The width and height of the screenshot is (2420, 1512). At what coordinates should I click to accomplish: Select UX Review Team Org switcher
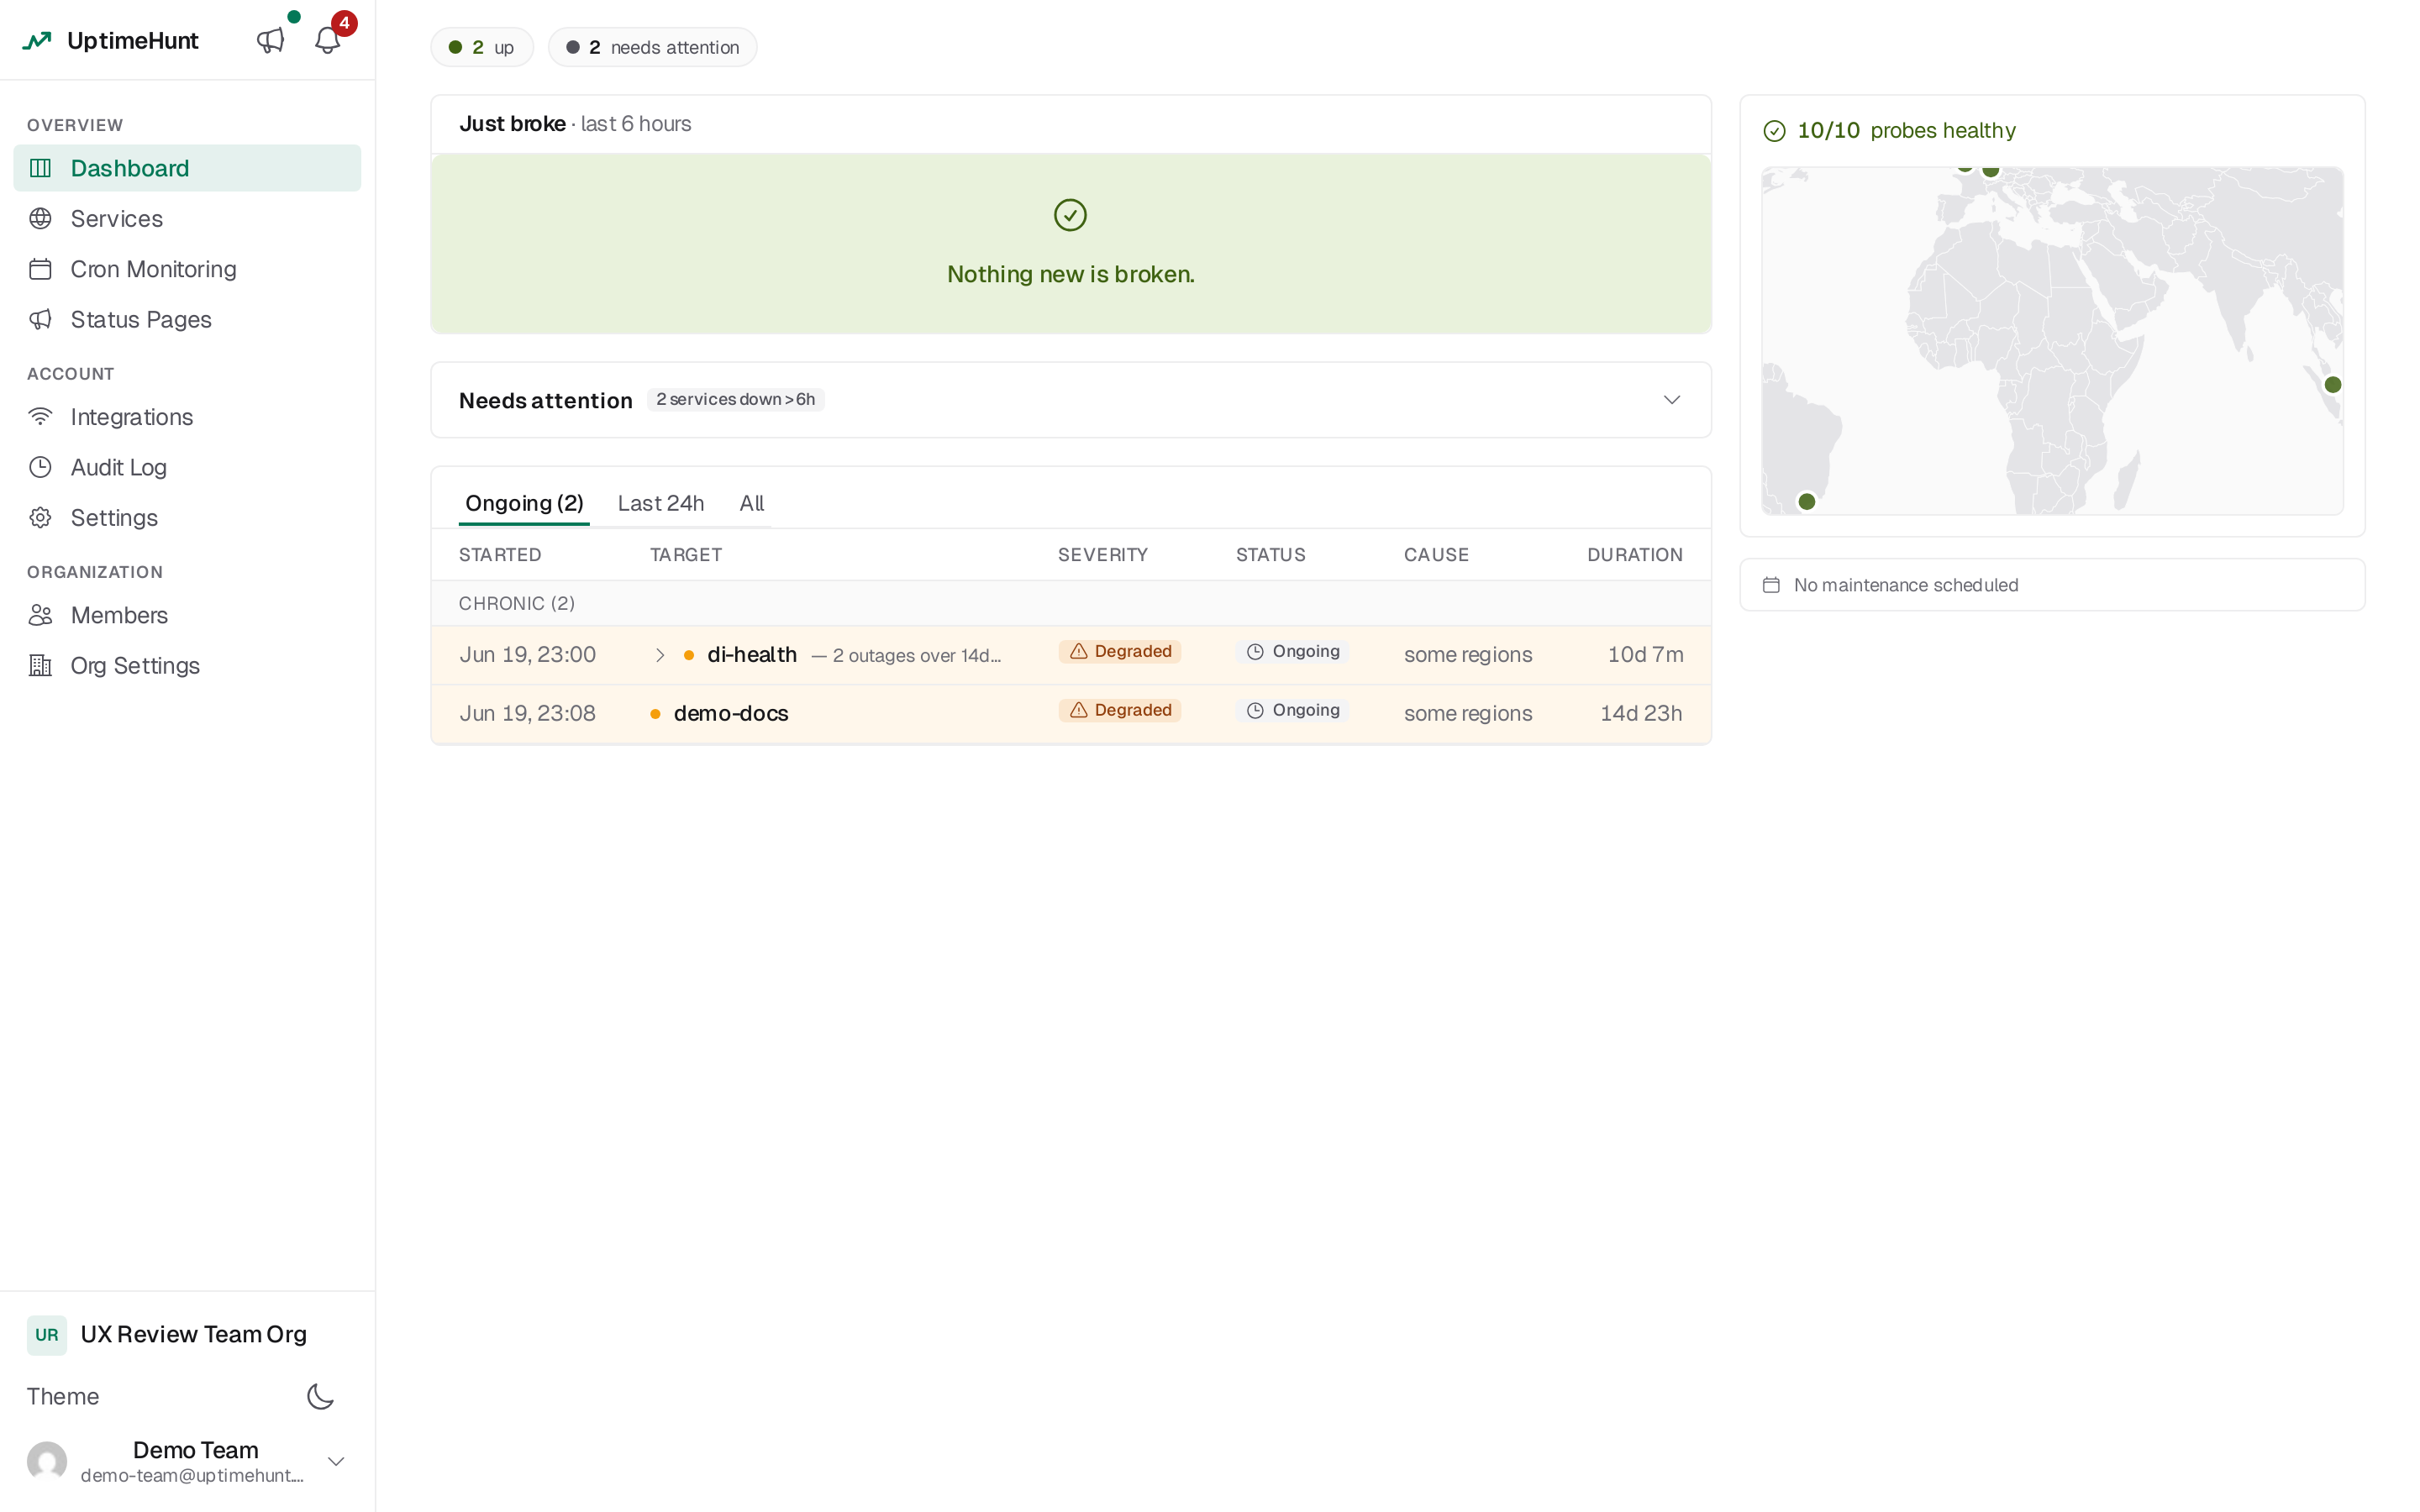pyautogui.click(x=187, y=1335)
